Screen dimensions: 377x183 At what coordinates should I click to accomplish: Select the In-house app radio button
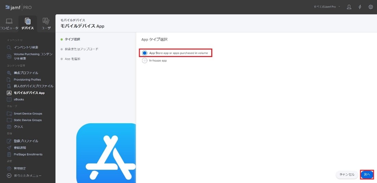(145, 60)
